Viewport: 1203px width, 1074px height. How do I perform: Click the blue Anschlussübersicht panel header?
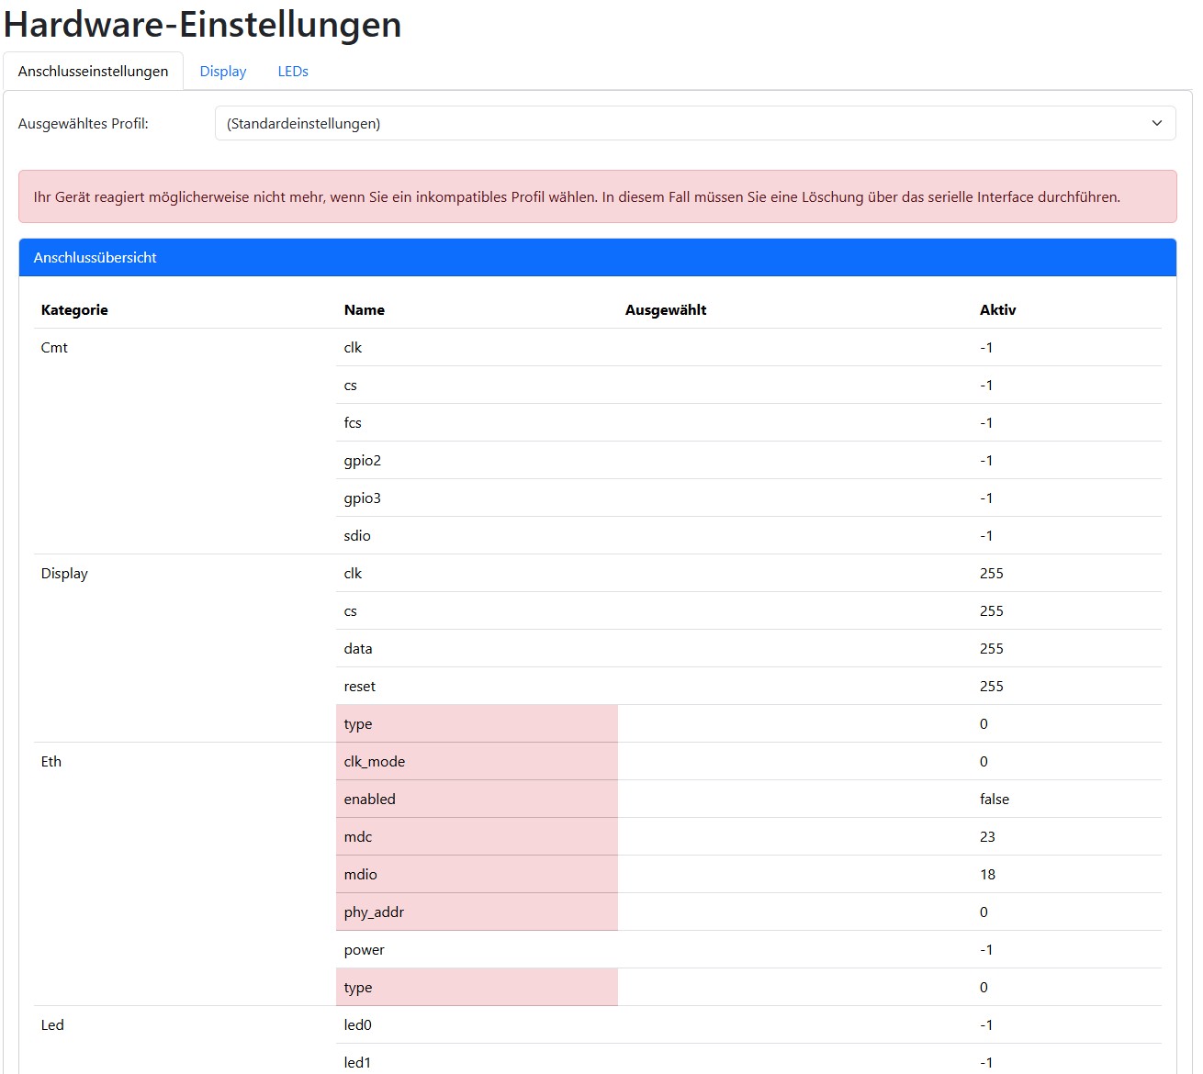pyautogui.click(x=597, y=258)
